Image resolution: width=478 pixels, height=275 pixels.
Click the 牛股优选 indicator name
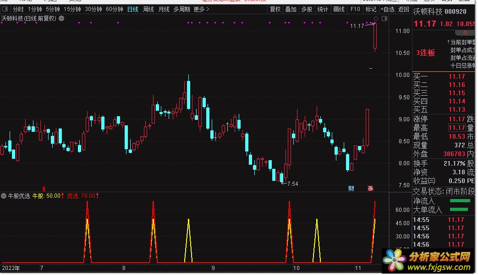pyautogui.click(x=19, y=196)
